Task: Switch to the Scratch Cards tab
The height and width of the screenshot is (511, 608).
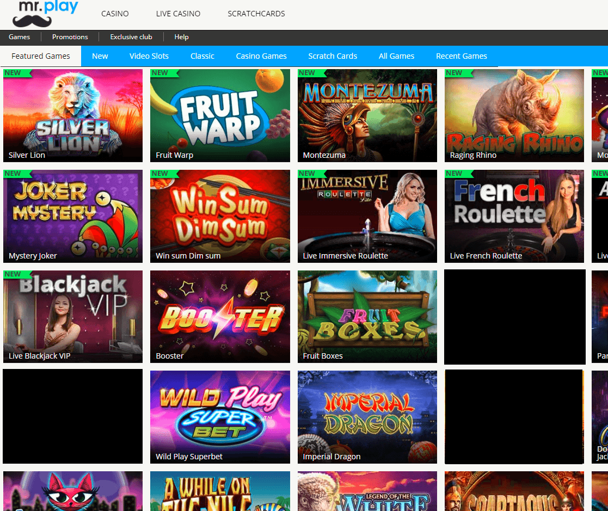Action: click(333, 56)
